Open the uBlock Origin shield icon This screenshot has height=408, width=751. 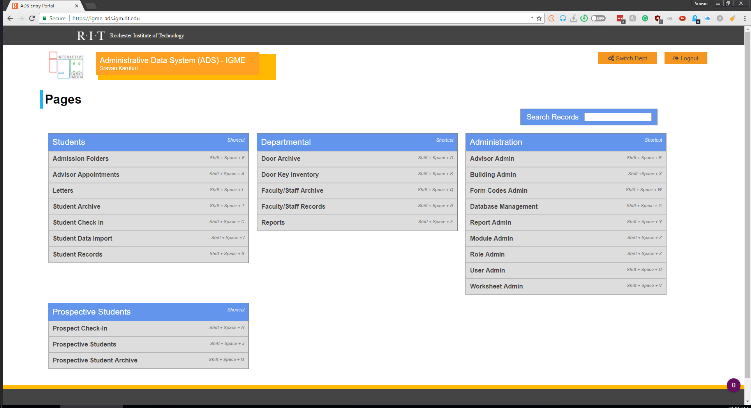coord(658,18)
